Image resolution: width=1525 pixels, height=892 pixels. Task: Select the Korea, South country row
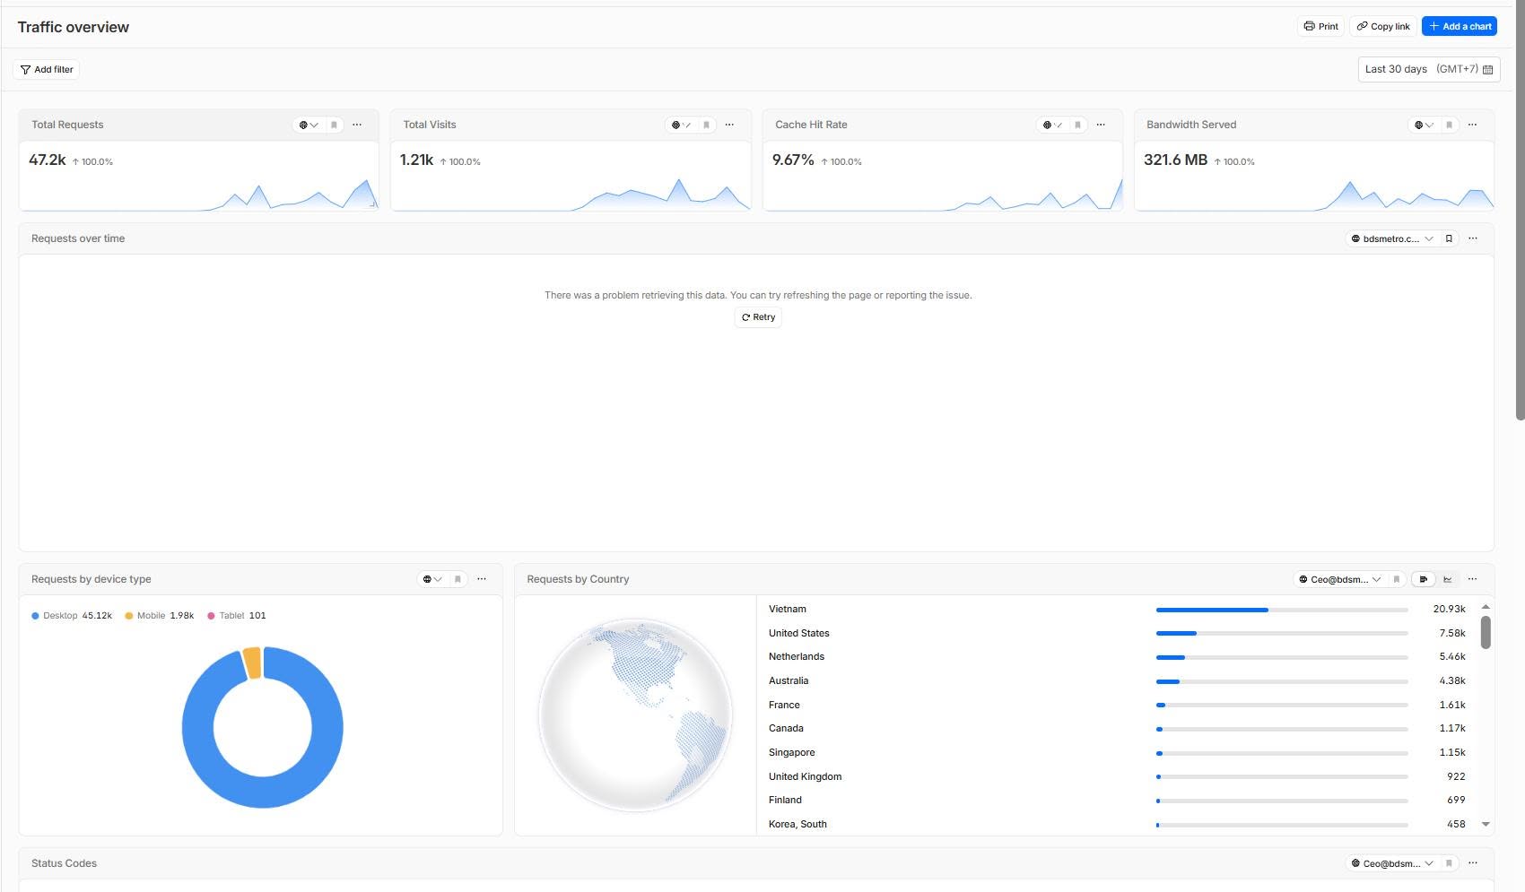[1117, 824]
